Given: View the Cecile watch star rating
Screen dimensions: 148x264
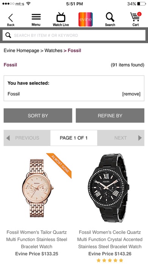Looking at the screenshot, I should click(x=110, y=261).
